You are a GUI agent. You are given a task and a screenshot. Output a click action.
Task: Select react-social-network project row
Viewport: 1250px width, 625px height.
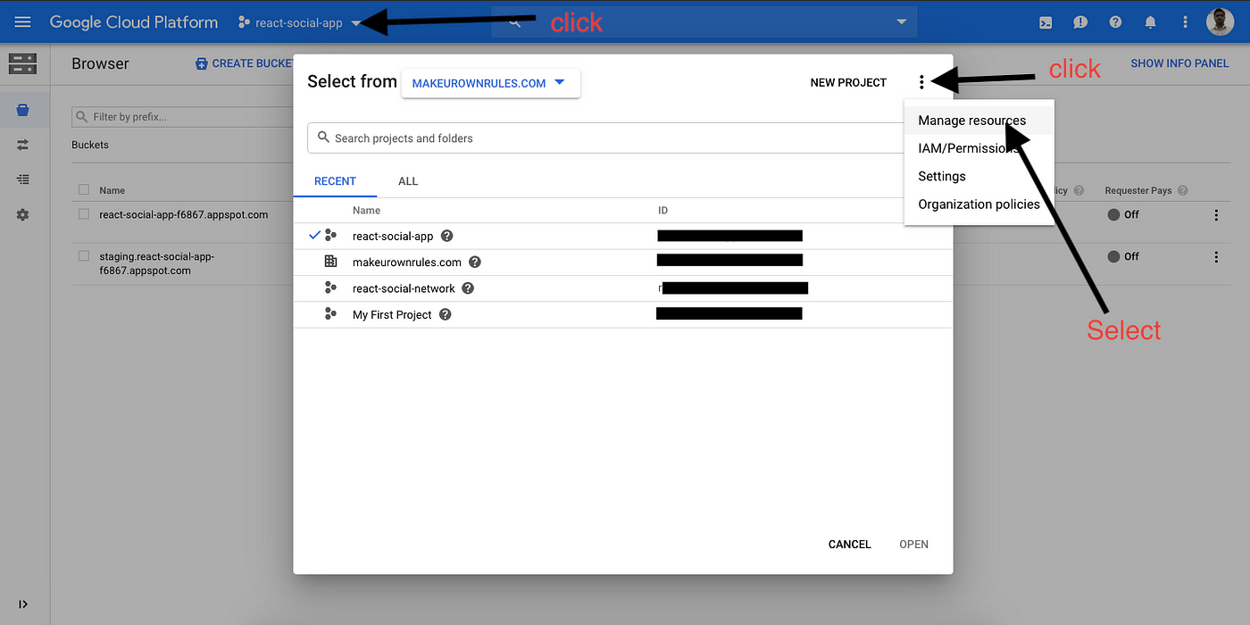[622, 288]
